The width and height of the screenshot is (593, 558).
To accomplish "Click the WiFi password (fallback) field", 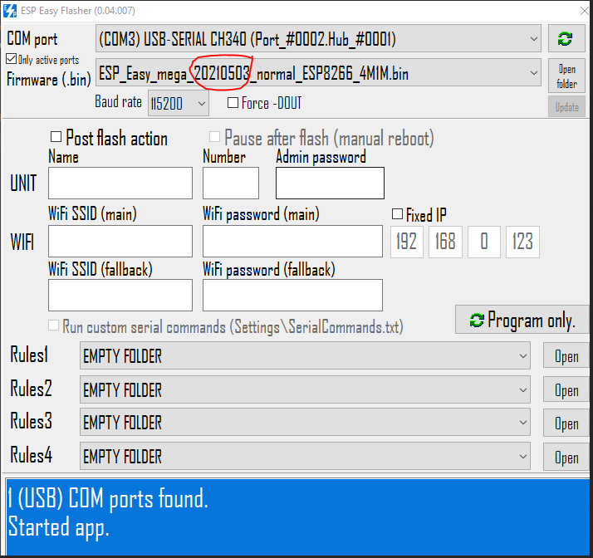I will tap(292, 296).
